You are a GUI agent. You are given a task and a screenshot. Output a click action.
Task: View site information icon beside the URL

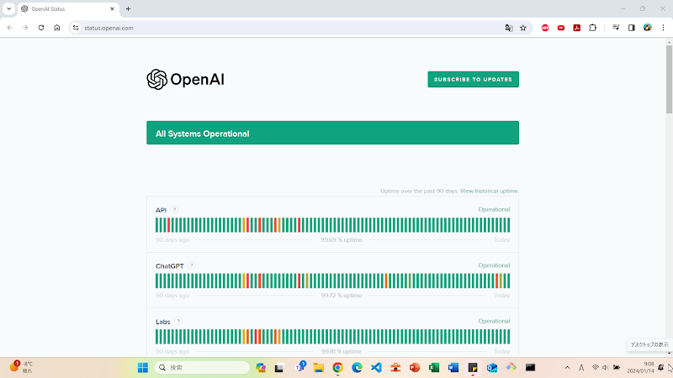[76, 28]
